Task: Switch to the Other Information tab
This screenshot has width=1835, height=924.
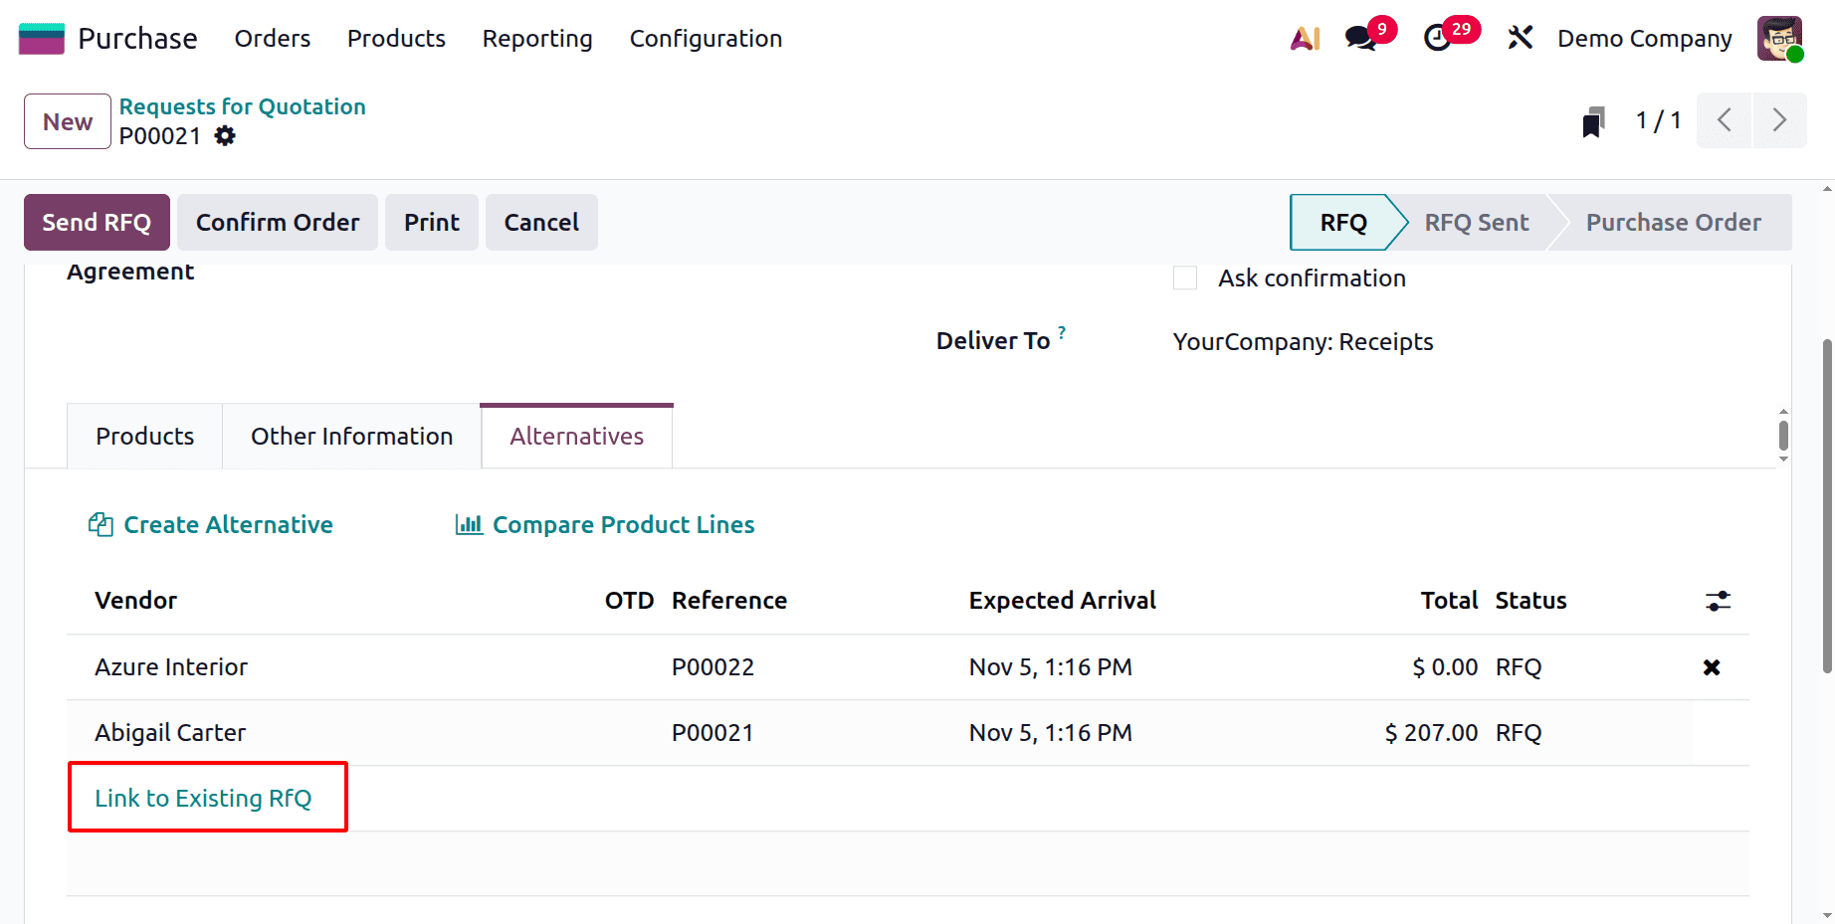Action: (x=350, y=436)
